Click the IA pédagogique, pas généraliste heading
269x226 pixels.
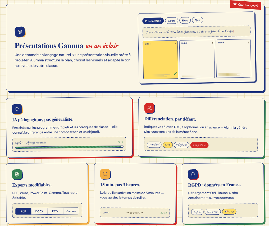pyautogui.click(x=43, y=119)
